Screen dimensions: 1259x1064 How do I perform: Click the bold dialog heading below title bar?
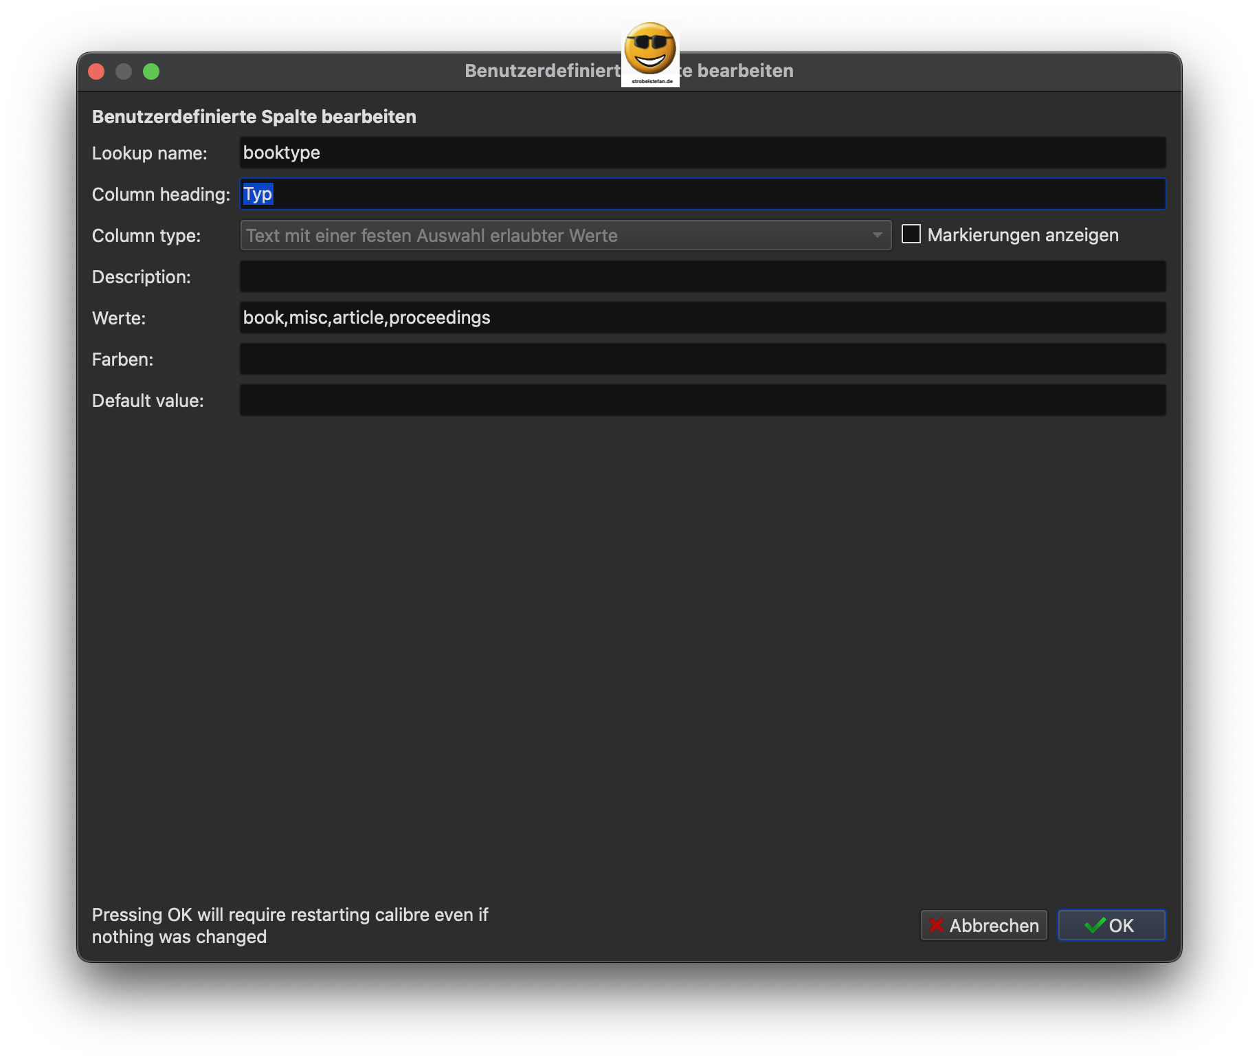click(x=254, y=117)
